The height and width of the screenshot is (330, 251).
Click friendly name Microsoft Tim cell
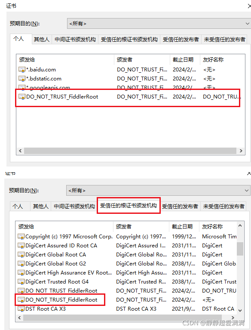click(219, 237)
